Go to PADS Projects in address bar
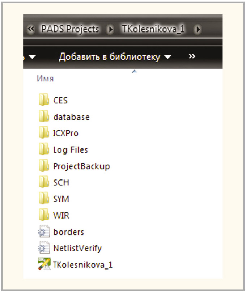Image resolution: width=246 pixels, height=292 pixels. tap(70, 29)
